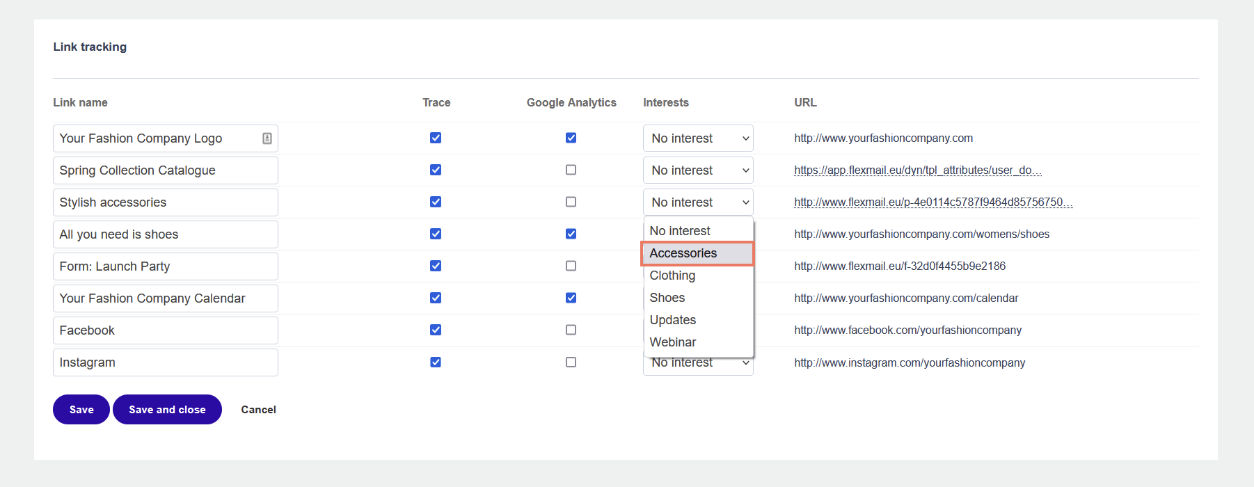Click the icon inside Your Fashion Company Logo field

pyautogui.click(x=267, y=138)
